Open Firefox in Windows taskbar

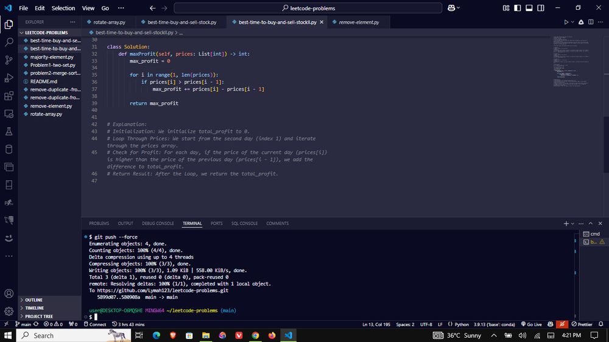click(272, 335)
